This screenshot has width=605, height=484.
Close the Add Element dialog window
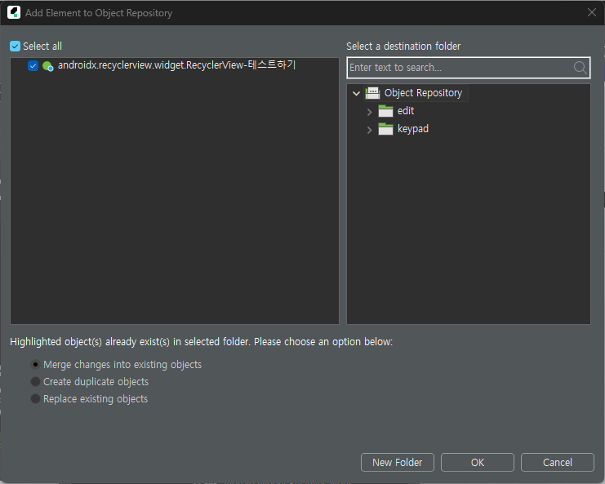(x=592, y=12)
